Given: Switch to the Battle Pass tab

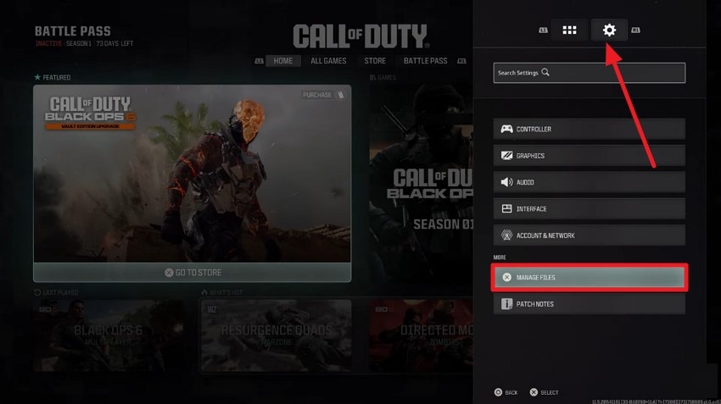Looking at the screenshot, I should [x=425, y=61].
